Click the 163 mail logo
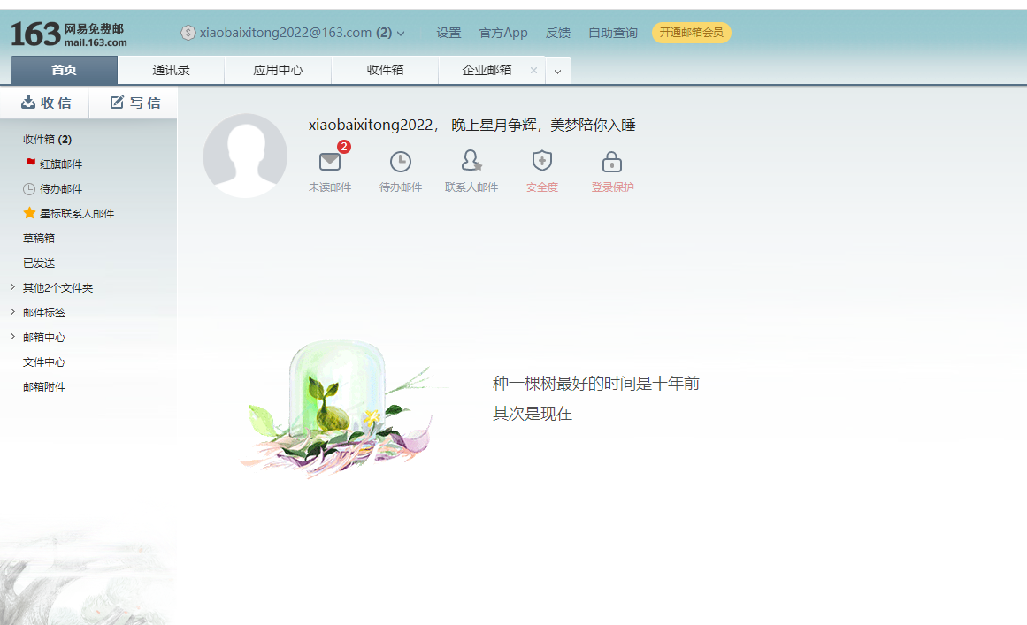Screen dimensions: 1027x625 [x=69, y=34]
